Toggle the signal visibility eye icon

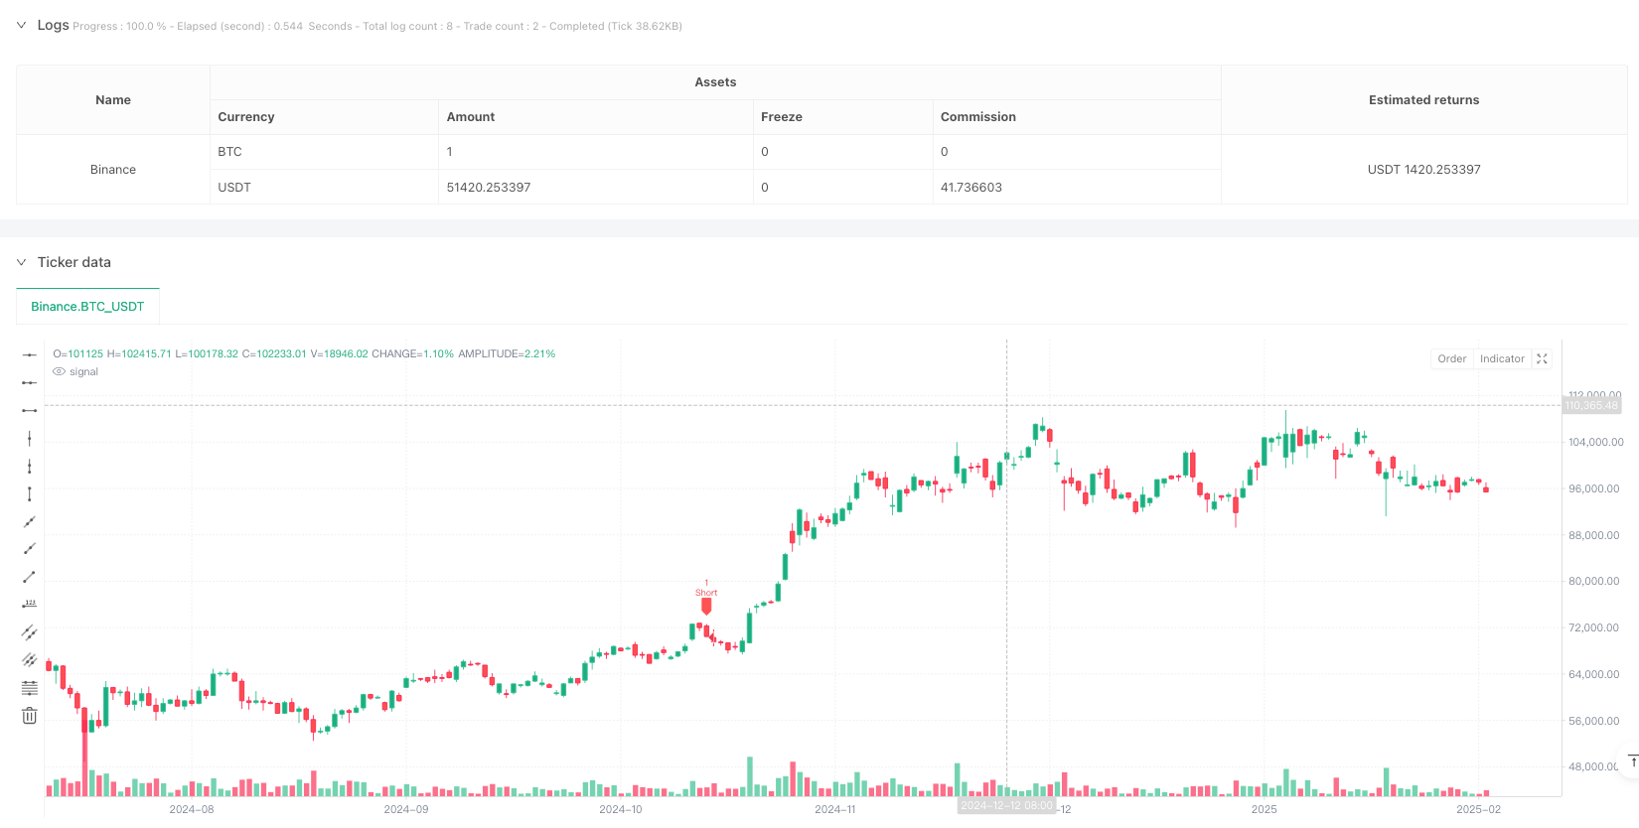[x=60, y=372]
